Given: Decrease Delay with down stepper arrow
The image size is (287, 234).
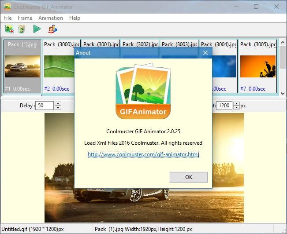Looking at the screenshot, I should coord(58,107).
